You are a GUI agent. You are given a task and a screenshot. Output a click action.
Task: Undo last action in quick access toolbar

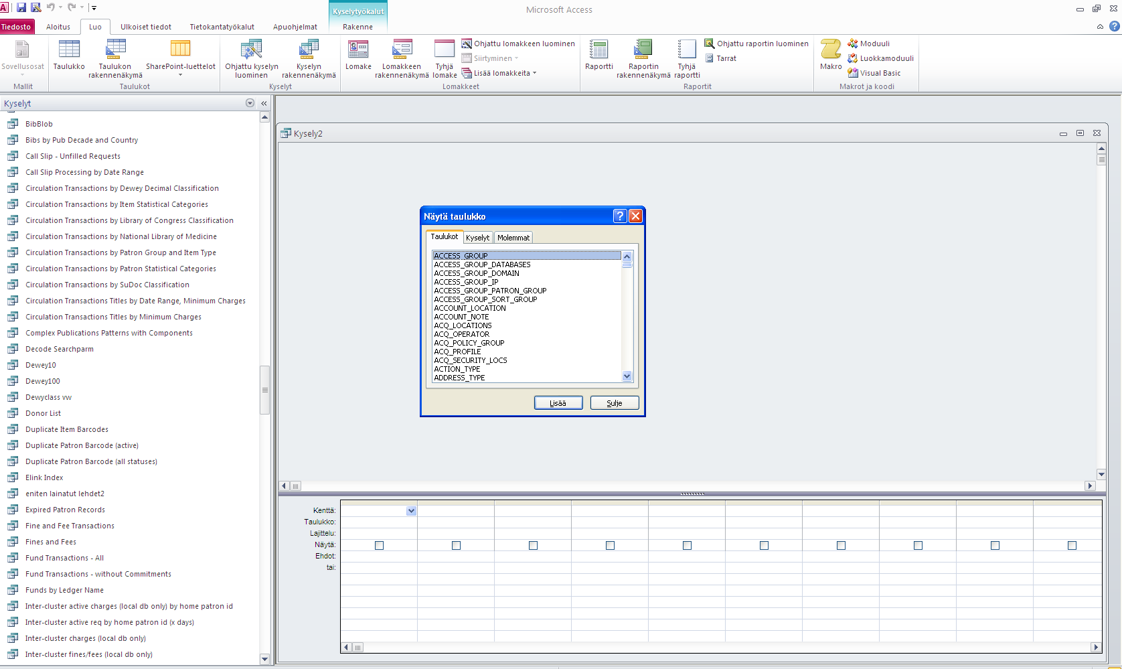click(x=51, y=7)
